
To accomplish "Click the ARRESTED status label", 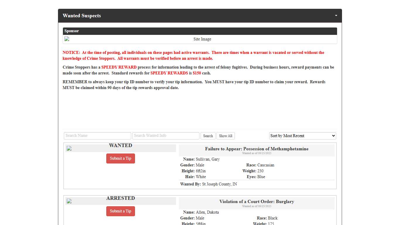I will [x=120, y=198].
